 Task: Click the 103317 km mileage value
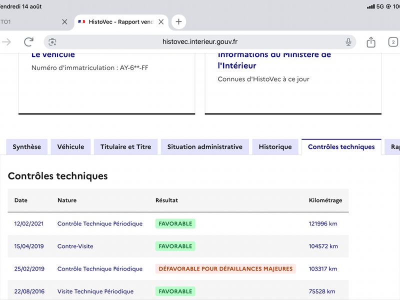pyautogui.click(x=323, y=268)
